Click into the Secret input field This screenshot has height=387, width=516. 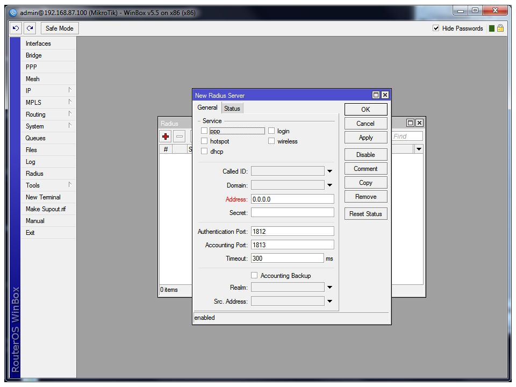pos(292,213)
